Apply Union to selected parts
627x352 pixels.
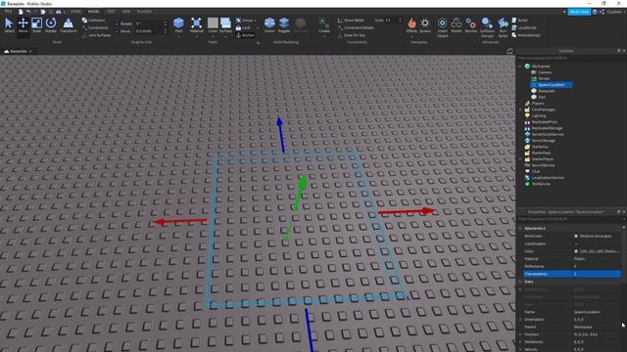[x=269, y=25]
